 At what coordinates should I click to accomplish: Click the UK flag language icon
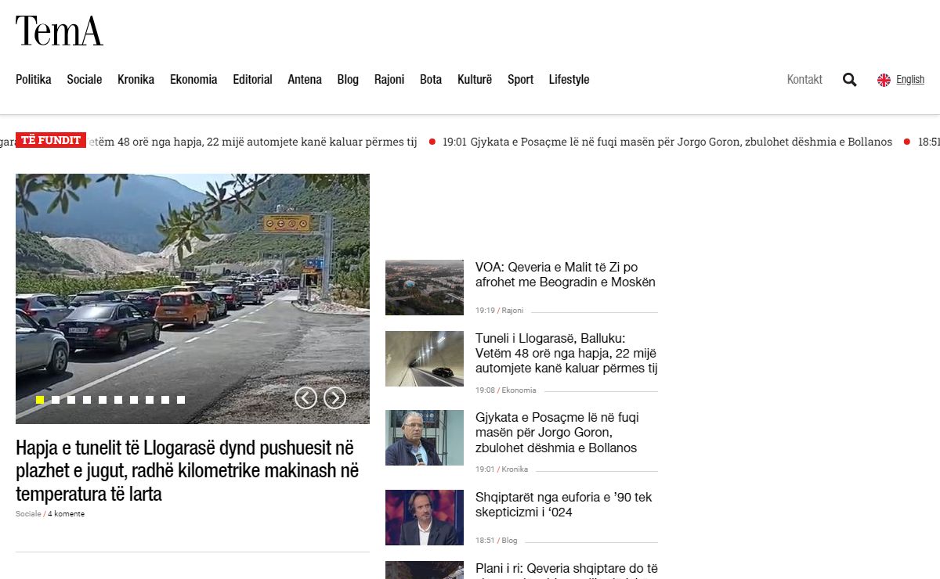tap(884, 80)
